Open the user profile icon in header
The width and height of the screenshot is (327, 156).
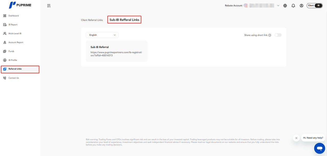click(x=301, y=6)
